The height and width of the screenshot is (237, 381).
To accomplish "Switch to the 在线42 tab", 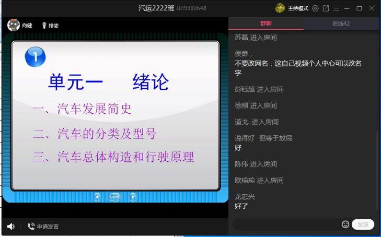I will coord(341,23).
